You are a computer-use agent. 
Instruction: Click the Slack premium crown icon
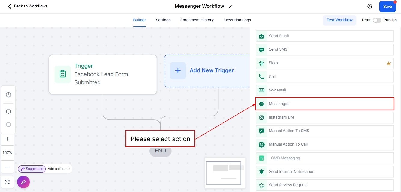(x=388, y=63)
